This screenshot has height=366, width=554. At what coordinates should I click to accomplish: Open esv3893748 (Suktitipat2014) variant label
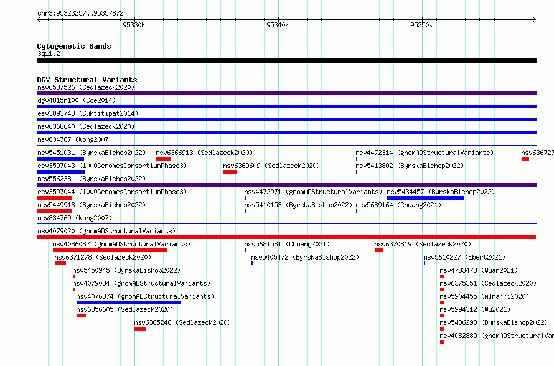pos(88,113)
